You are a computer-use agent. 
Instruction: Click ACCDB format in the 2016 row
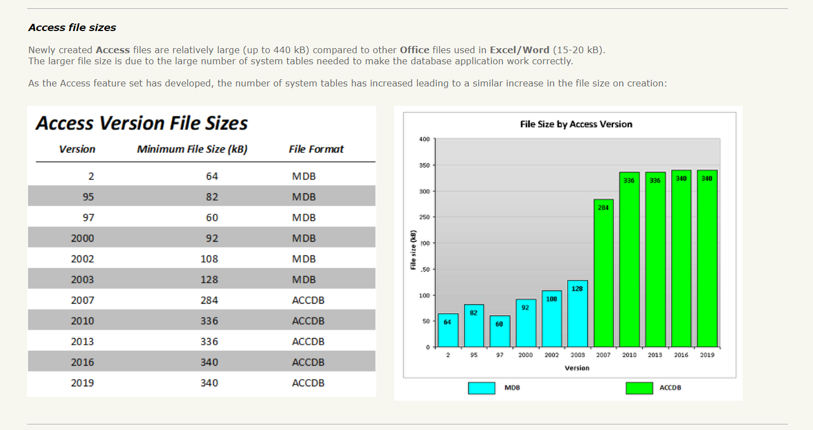point(308,362)
